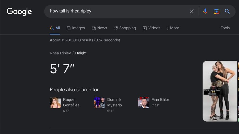Click the Videos tab play icon
Screen dimensions: 239x134
tap(145, 28)
